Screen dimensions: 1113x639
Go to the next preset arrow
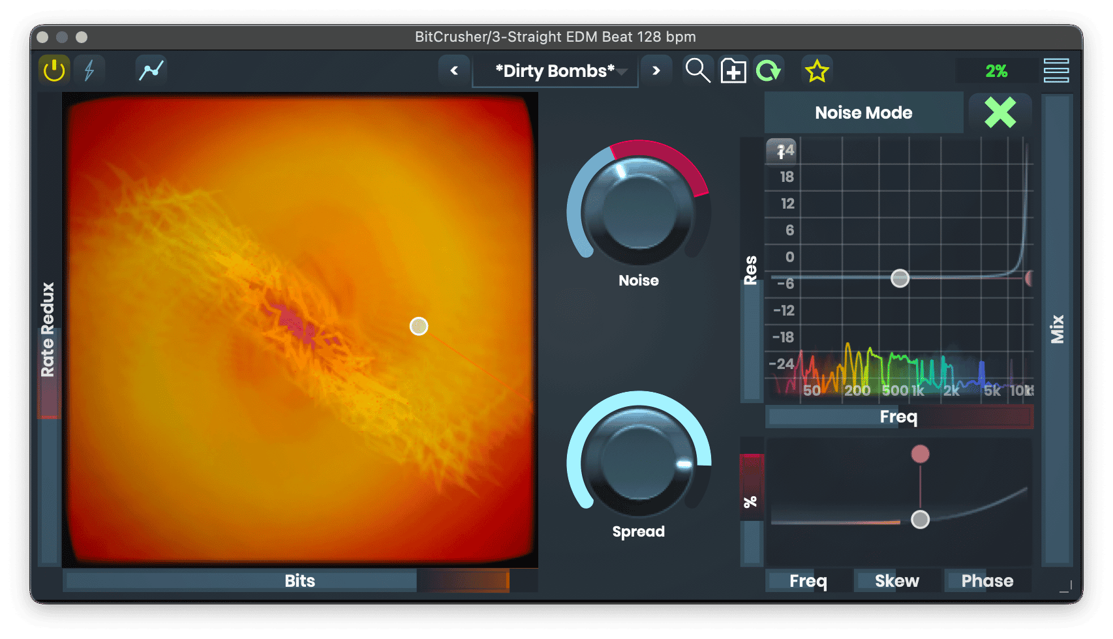click(656, 70)
